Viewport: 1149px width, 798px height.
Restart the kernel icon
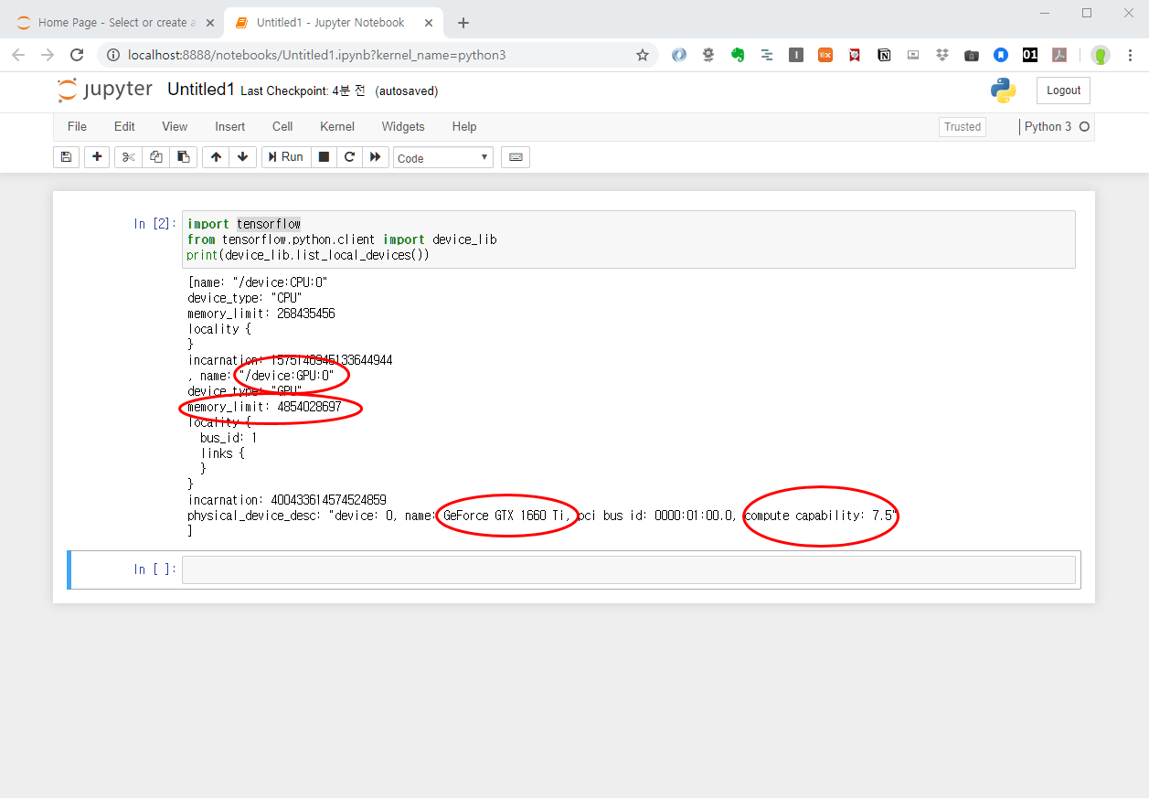pyautogui.click(x=349, y=157)
